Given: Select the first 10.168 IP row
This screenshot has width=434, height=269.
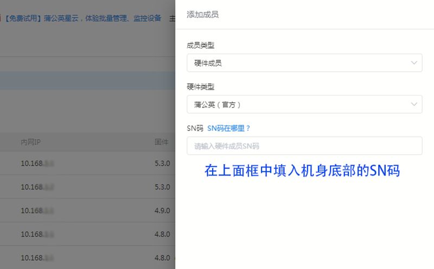Looking at the screenshot, I should click(87, 163).
